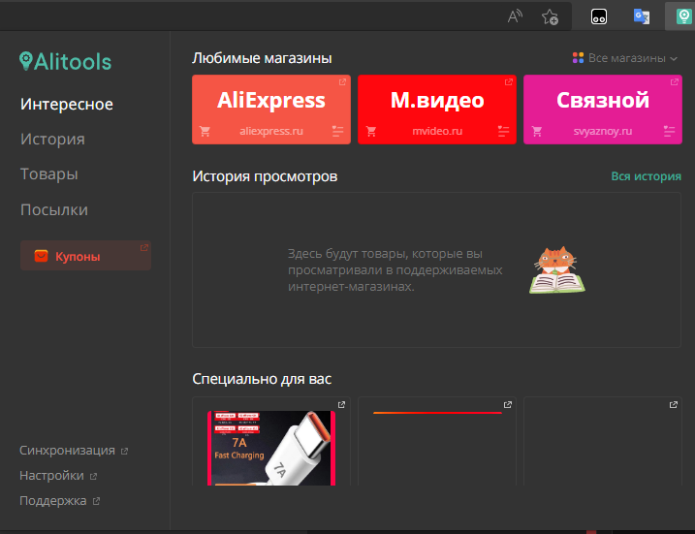
Task: Click the Купоны envelope icon
Action: point(42,256)
